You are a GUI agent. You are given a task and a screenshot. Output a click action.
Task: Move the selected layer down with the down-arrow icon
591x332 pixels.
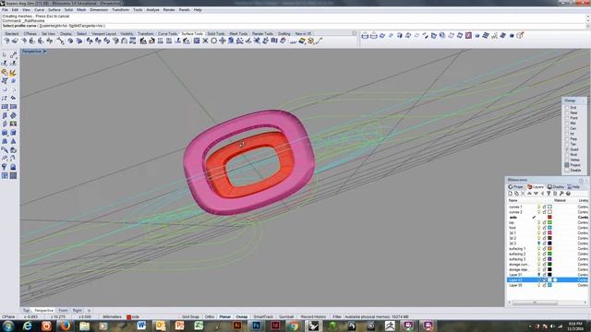pyautogui.click(x=536, y=194)
